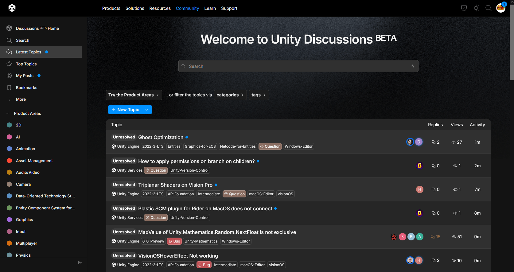This screenshot has width=514, height=272.
Task: Open the Community menu
Action: tap(187, 8)
